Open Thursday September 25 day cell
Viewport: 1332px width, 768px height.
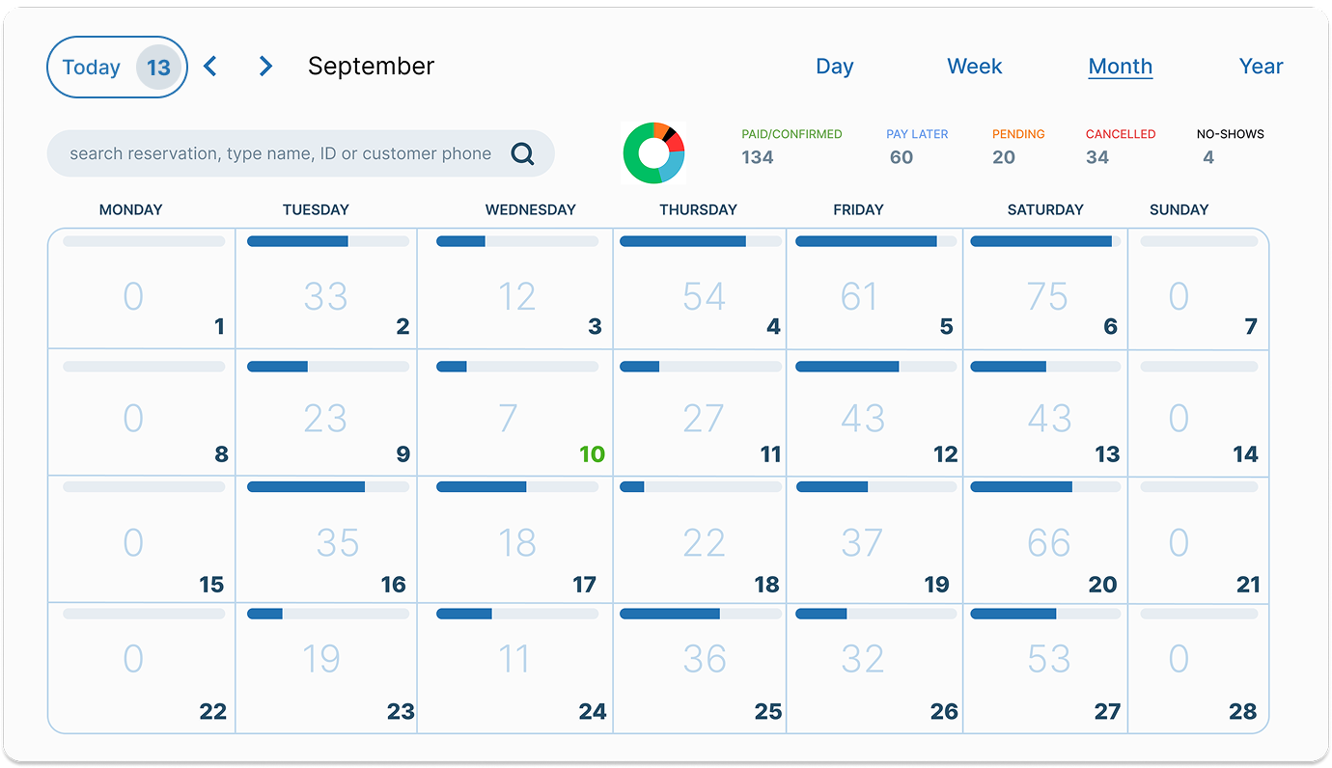point(700,668)
